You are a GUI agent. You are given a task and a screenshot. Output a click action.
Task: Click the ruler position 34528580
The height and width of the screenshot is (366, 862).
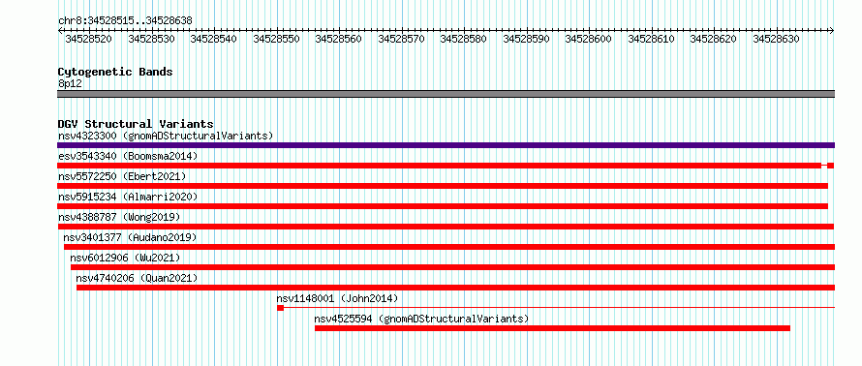click(464, 39)
